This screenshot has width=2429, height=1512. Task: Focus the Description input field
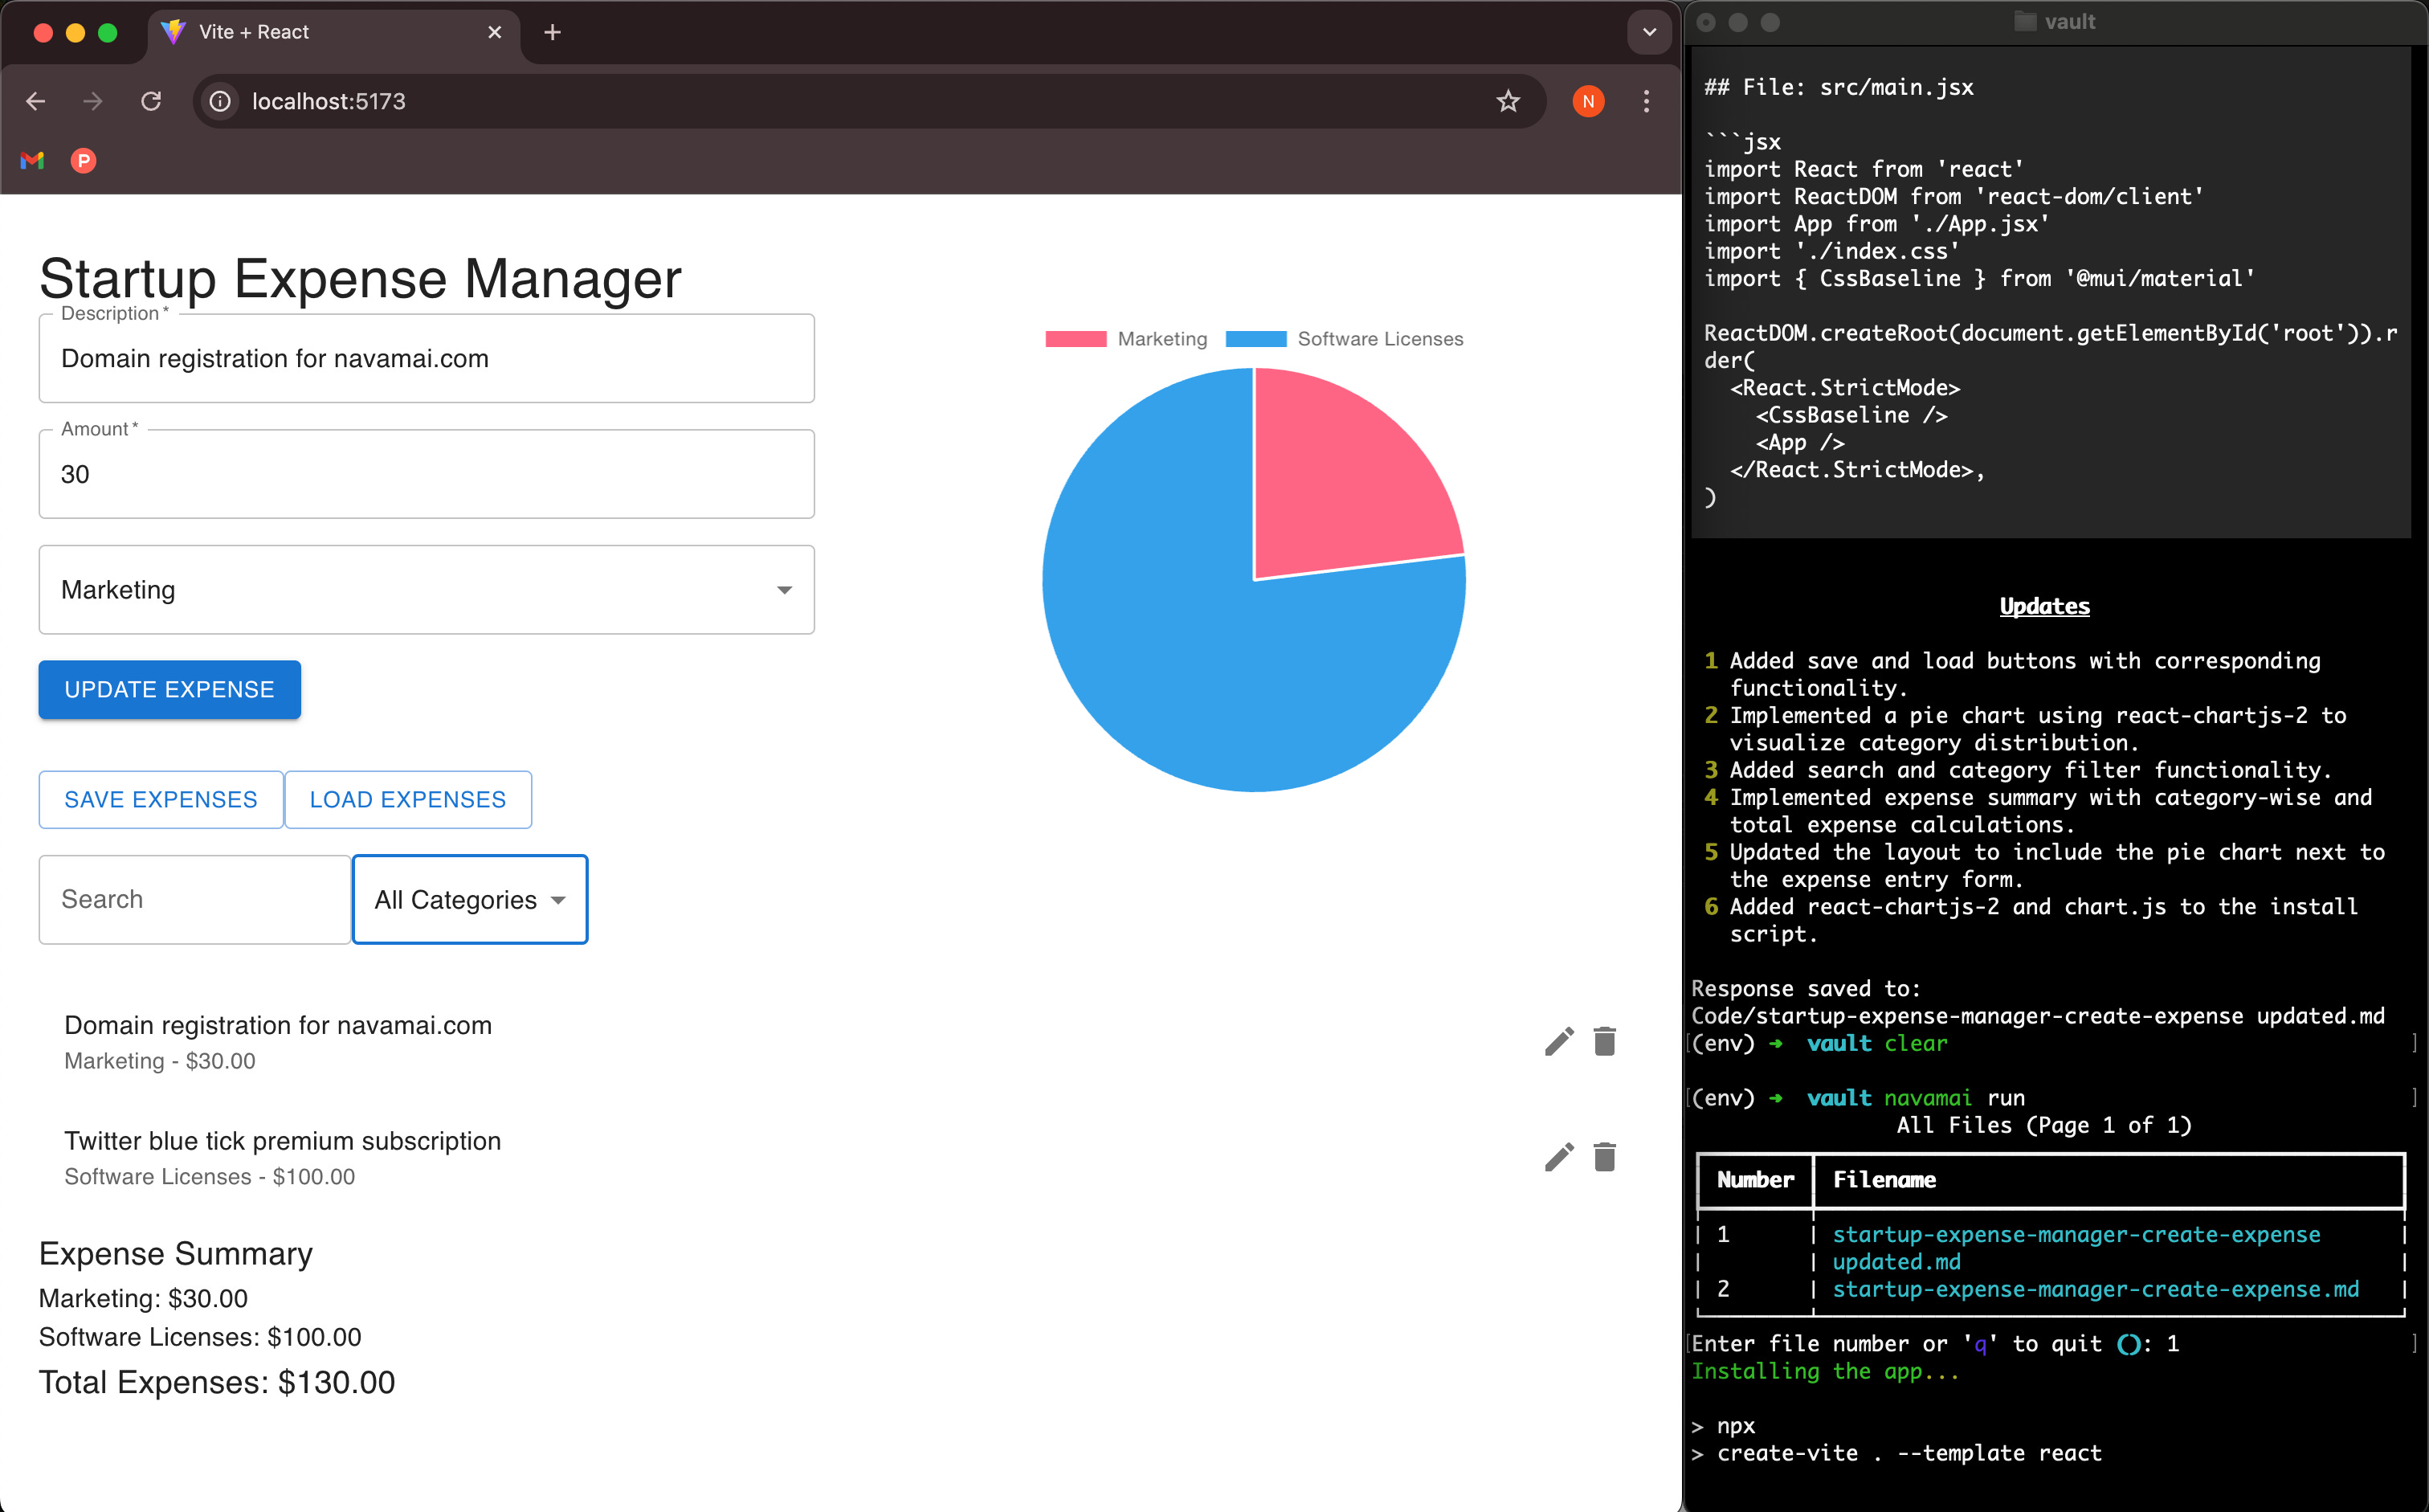coord(427,359)
